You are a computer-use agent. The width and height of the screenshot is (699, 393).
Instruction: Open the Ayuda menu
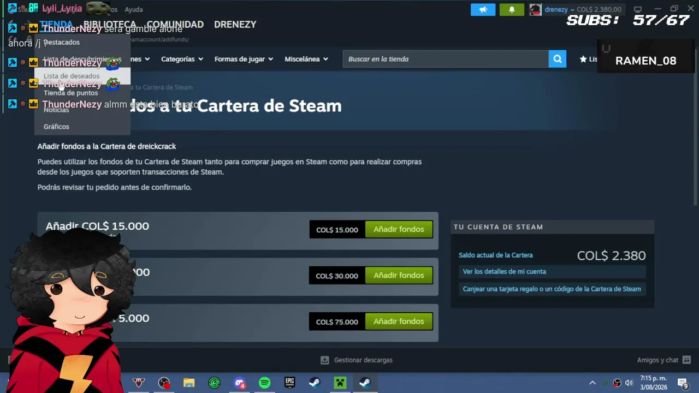click(x=134, y=9)
